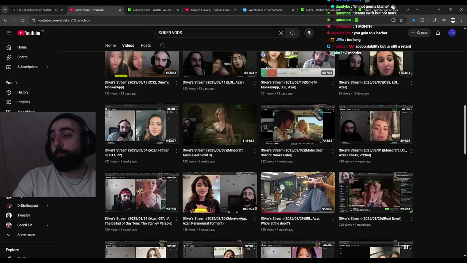The width and height of the screenshot is (467, 263).
Task: Open options menu for 2025/08/29 stream video
Action: 333,219
